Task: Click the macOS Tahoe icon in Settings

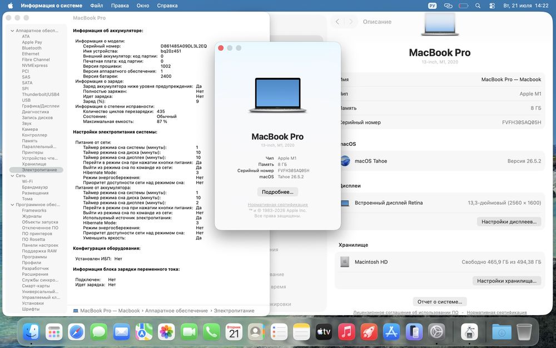Action: pyautogui.click(x=345, y=161)
